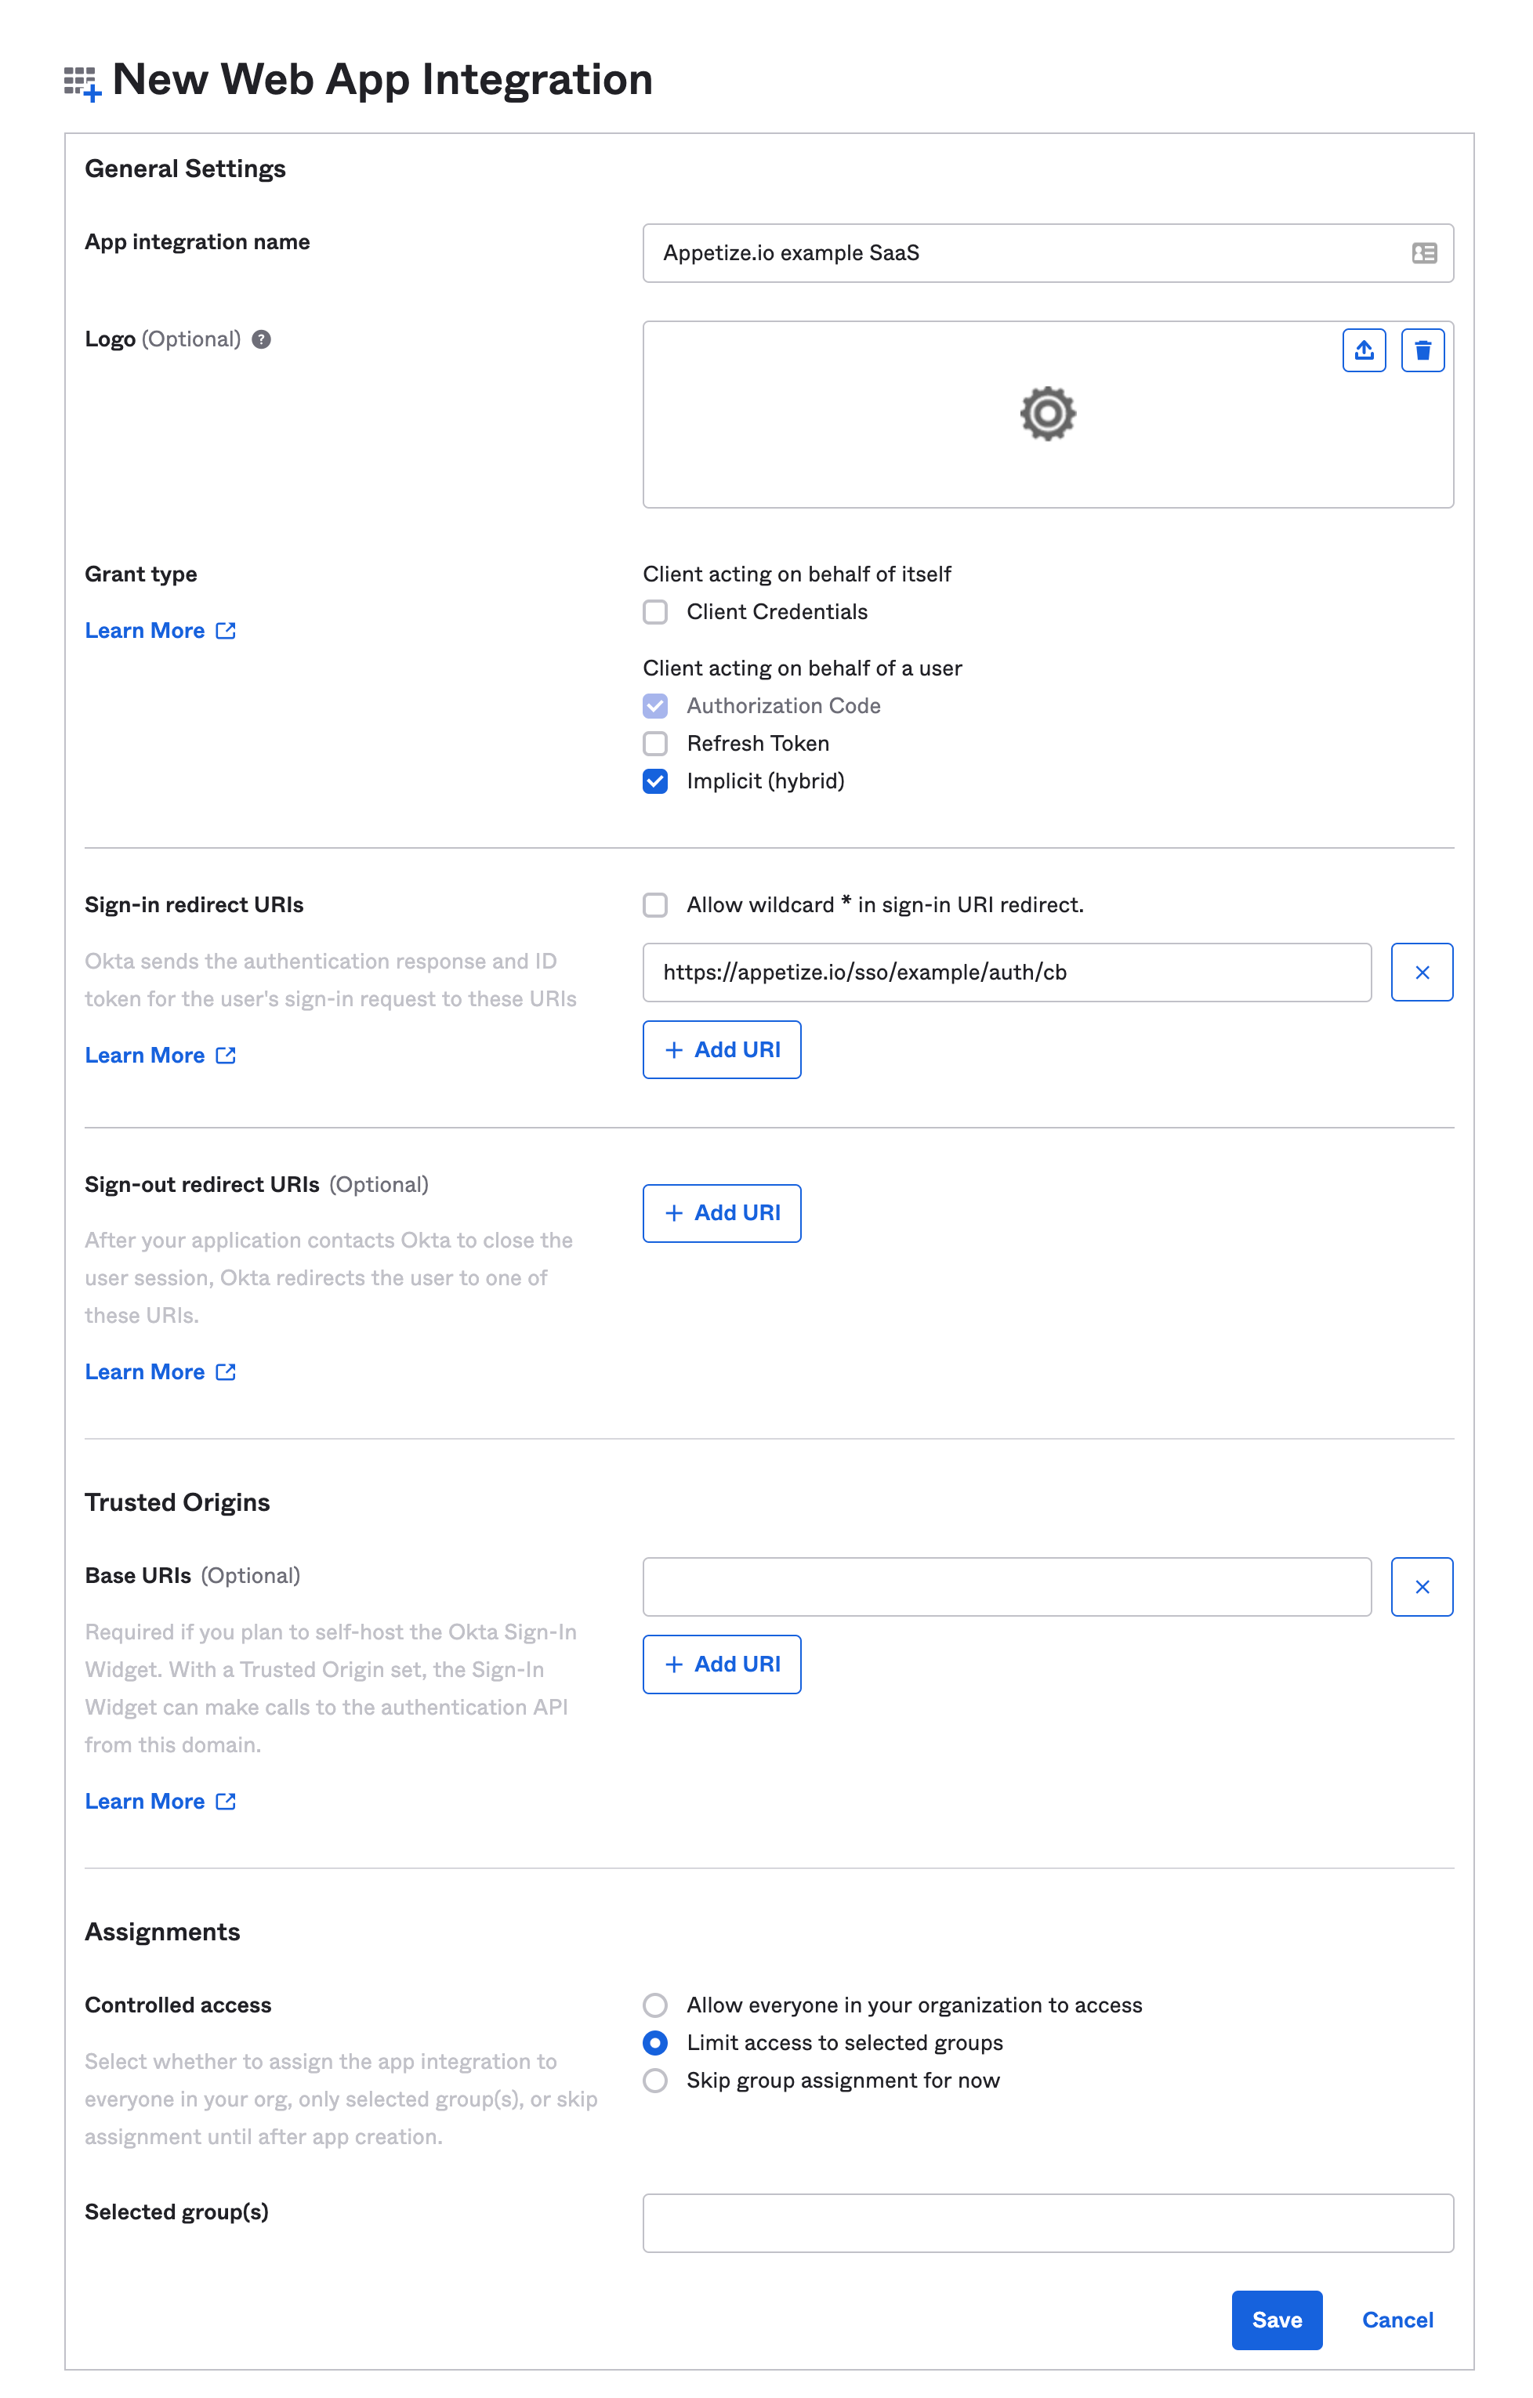
Task: Save the new web app integration
Action: coord(1277,2320)
